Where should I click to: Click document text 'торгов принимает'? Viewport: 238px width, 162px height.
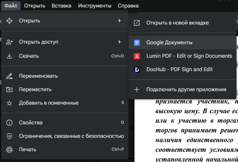point(186,130)
